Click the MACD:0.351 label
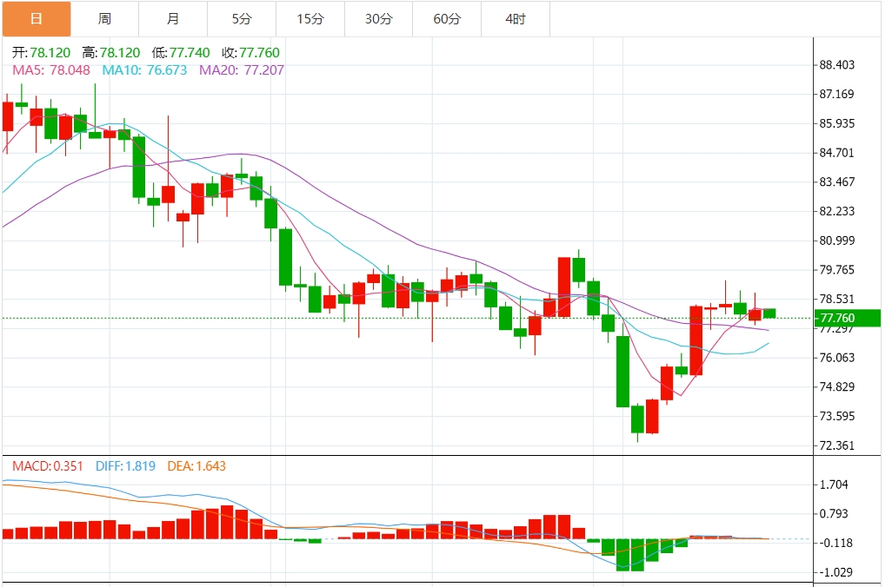892x587 pixels. click(48, 466)
